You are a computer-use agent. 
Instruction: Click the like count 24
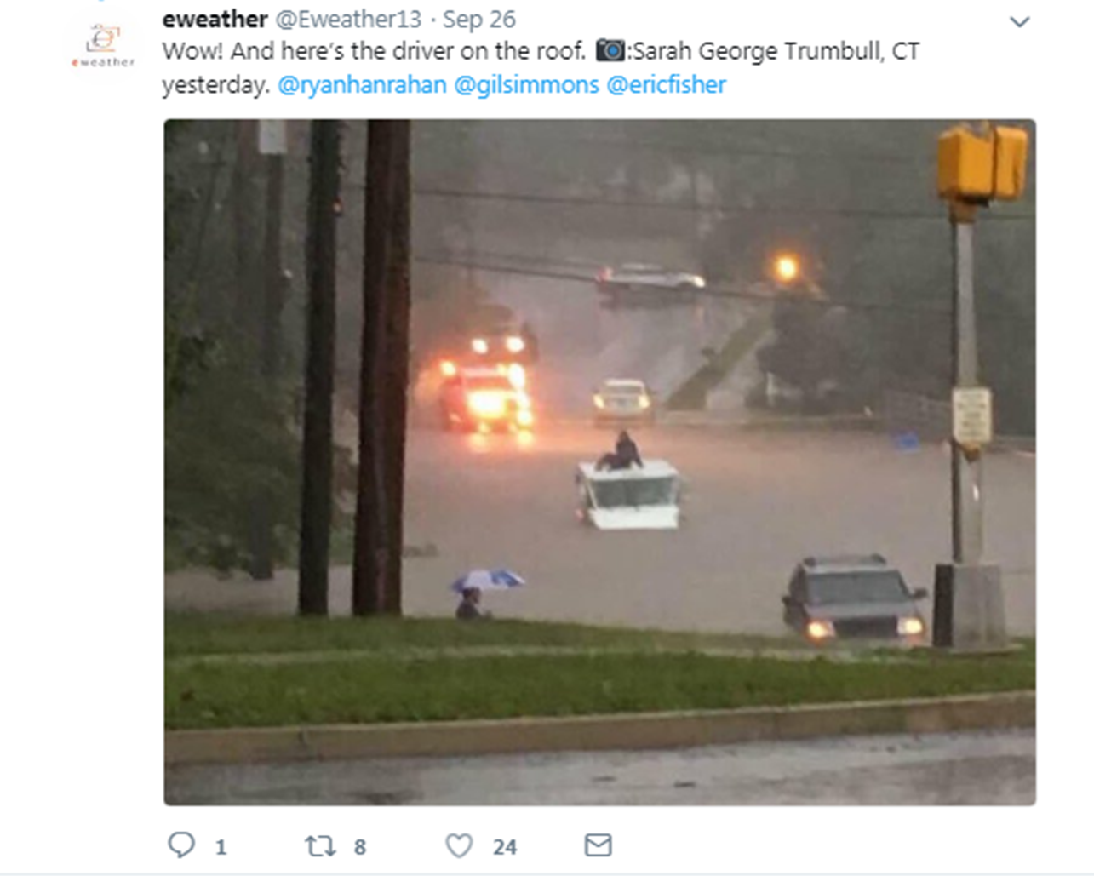click(505, 847)
